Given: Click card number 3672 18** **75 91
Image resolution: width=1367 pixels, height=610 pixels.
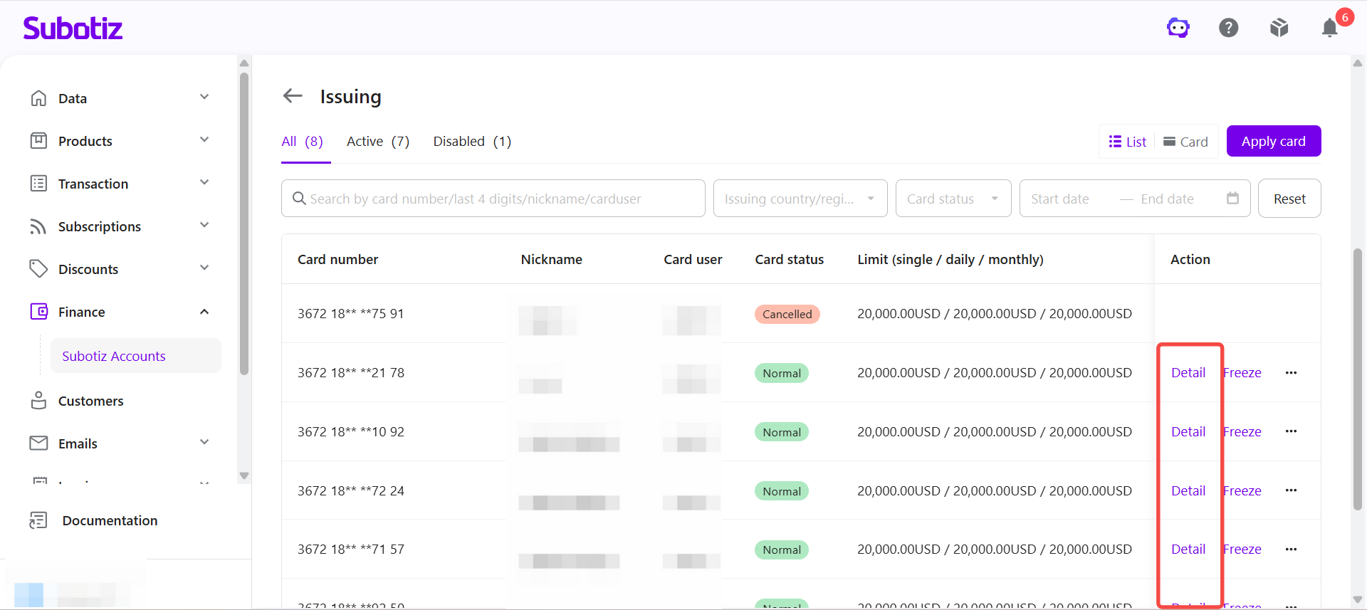Looking at the screenshot, I should [351, 313].
